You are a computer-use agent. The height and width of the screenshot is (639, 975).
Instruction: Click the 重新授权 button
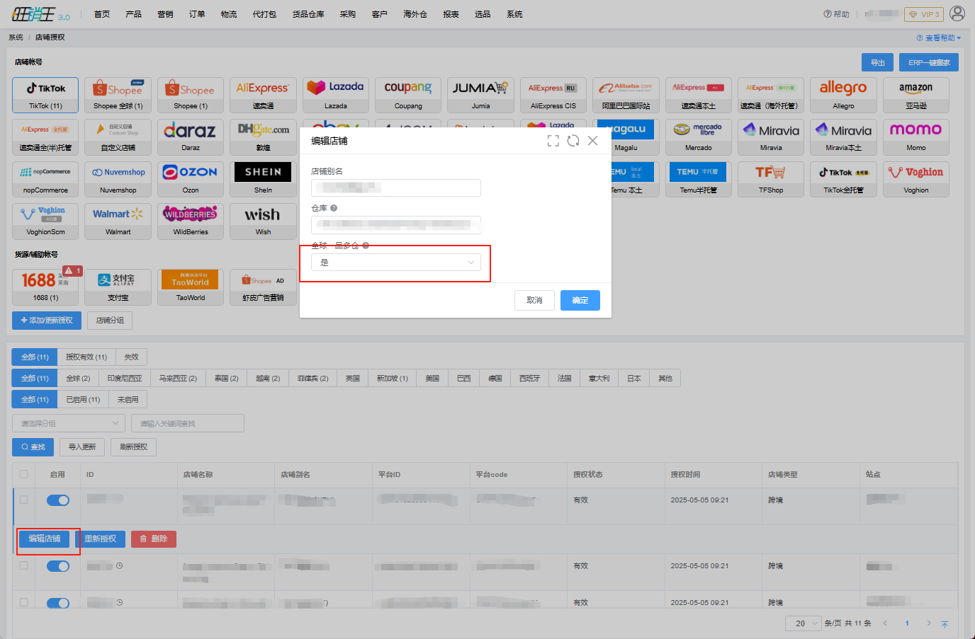[101, 539]
